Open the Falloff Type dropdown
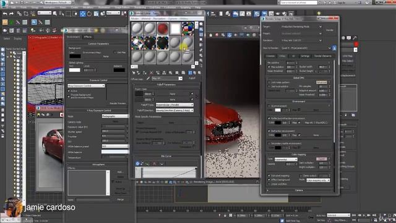 click(x=174, y=105)
